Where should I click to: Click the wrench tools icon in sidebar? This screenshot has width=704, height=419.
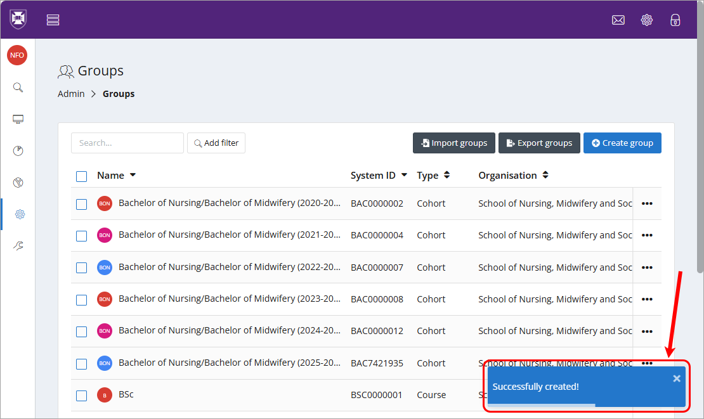18,246
